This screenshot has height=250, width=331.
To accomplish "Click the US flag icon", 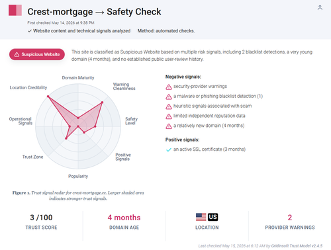I will pyautogui.click(x=201, y=217).
